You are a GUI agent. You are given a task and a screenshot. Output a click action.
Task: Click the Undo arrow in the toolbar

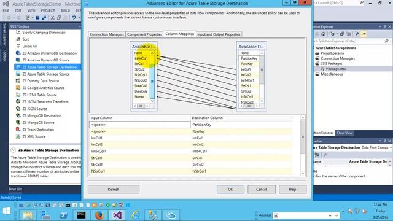74,18
